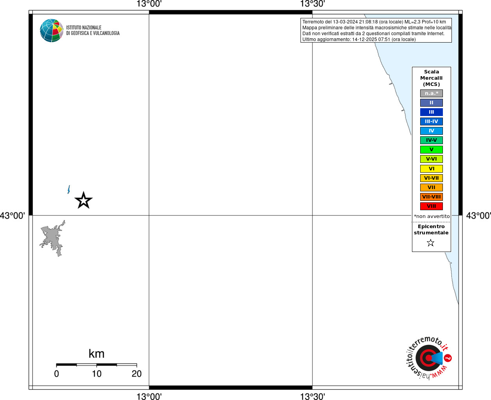
Task: Select the VI yellow legend swatch
Action: pos(432,169)
